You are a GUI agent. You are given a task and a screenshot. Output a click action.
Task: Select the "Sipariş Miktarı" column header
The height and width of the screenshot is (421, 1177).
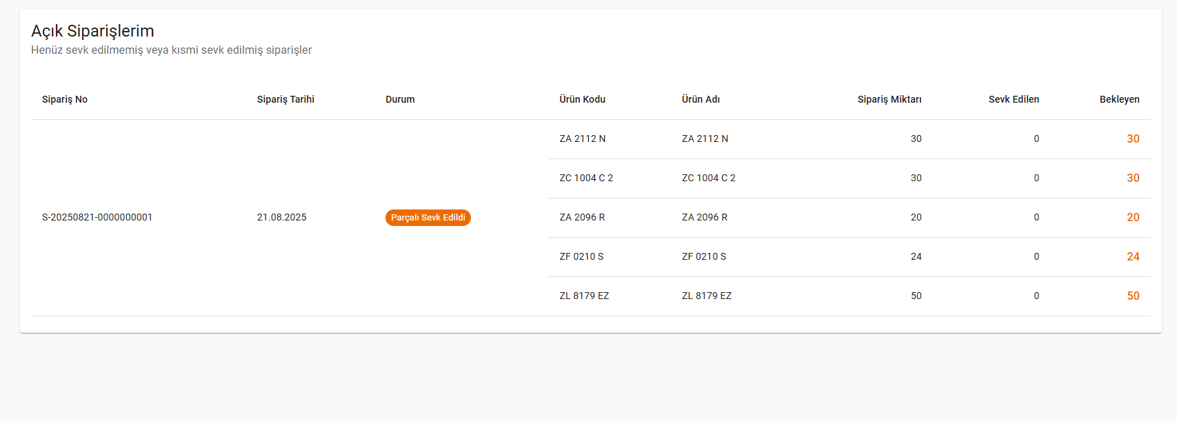coord(889,99)
